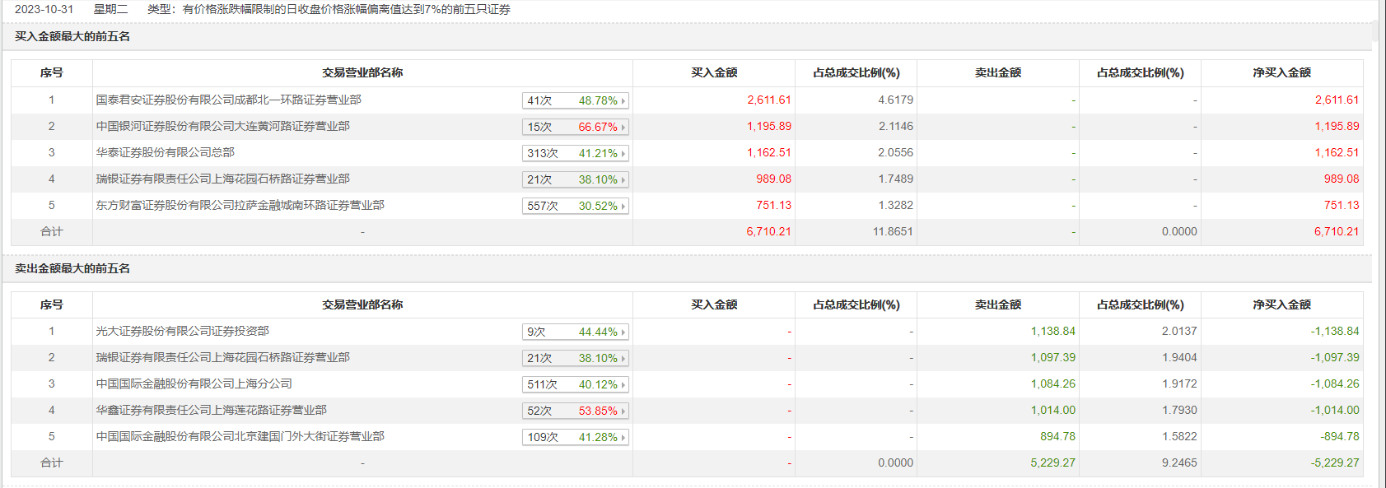Click buy amount 989.08 in 买入金额 column
This screenshot has height=488, width=1386.
pyautogui.click(x=773, y=179)
